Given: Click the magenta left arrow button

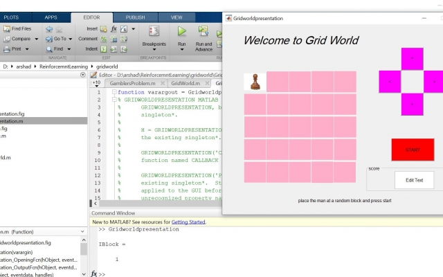Looking at the screenshot, I should (x=390, y=82).
